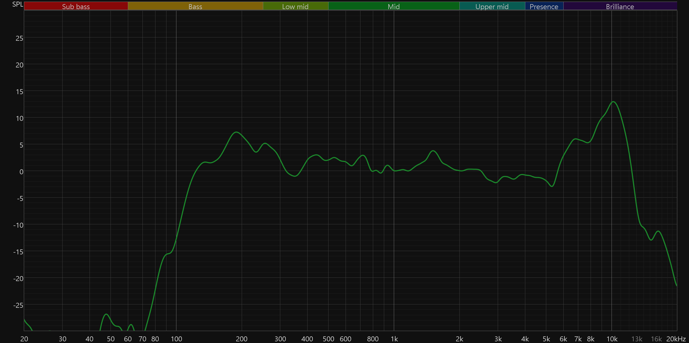
Task: Click the Mid frequency band header
Action: (394, 6)
